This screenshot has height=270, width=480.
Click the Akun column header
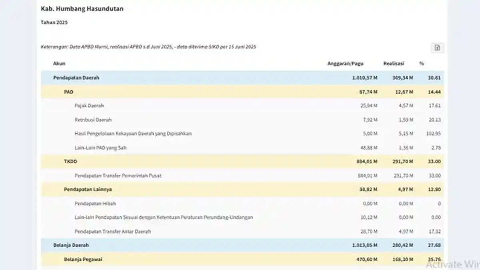point(59,64)
